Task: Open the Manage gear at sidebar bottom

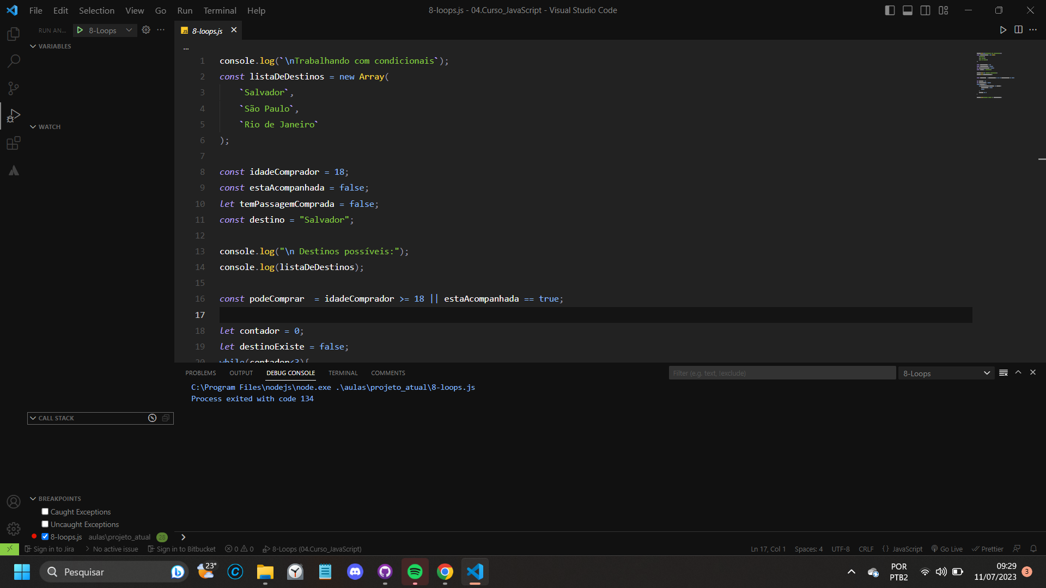Action: 14,529
